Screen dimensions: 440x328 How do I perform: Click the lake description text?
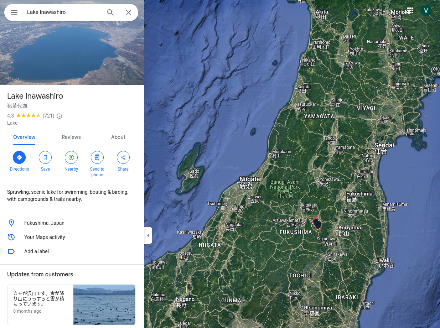(68, 196)
